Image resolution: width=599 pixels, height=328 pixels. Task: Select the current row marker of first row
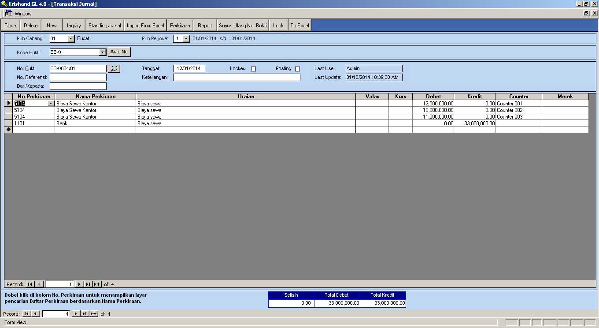click(8, 103)
